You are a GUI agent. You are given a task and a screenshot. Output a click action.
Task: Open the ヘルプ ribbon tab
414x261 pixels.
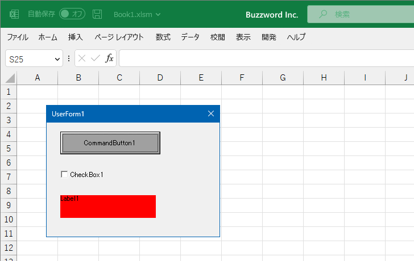tap(296, 37)
